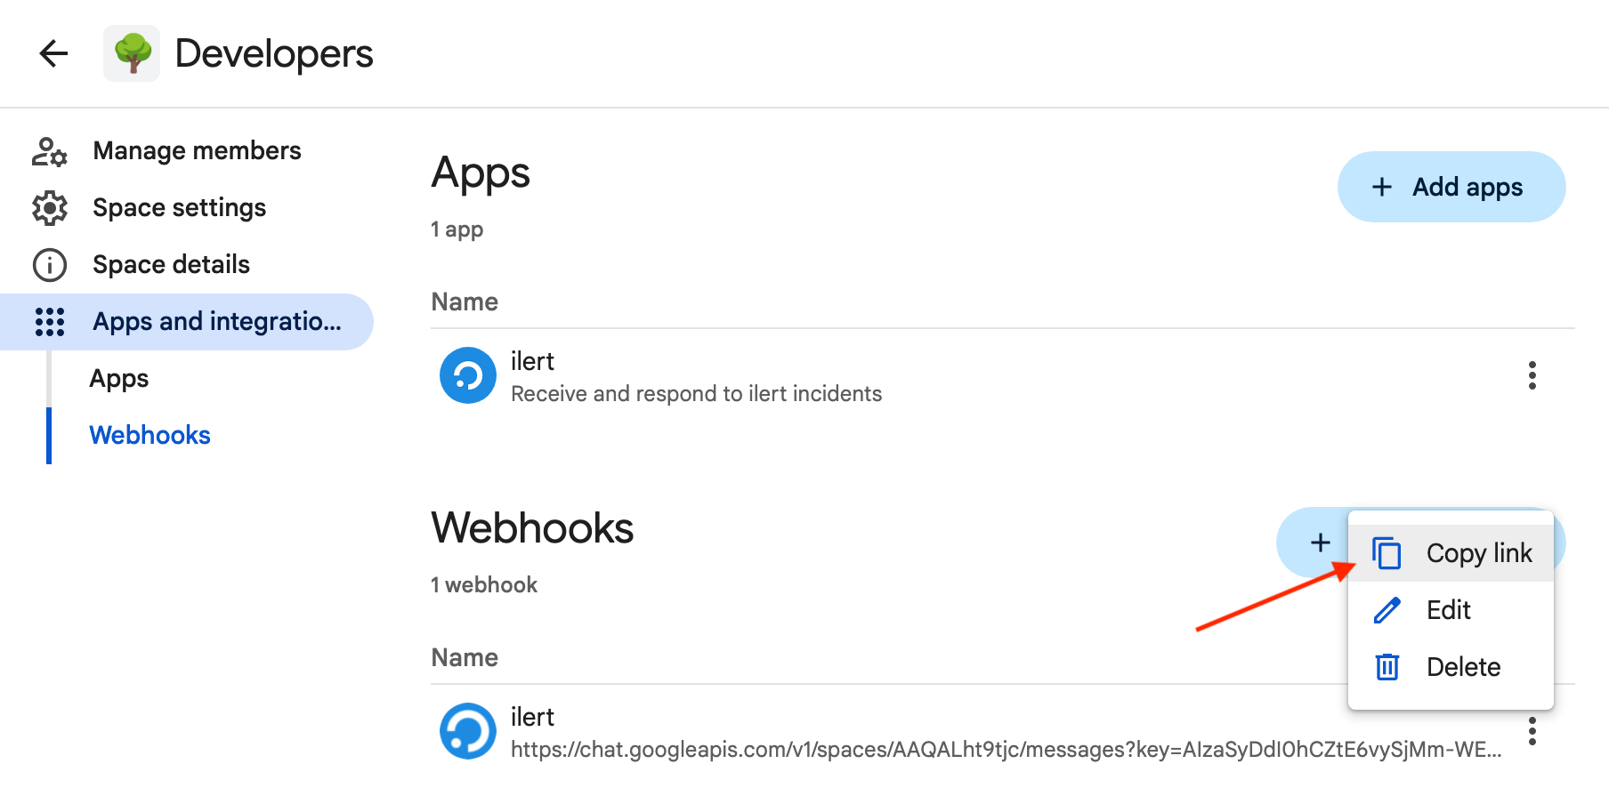Choose Delete in the webhook menu
The image size is (1609, 804).
(1462, 667)
